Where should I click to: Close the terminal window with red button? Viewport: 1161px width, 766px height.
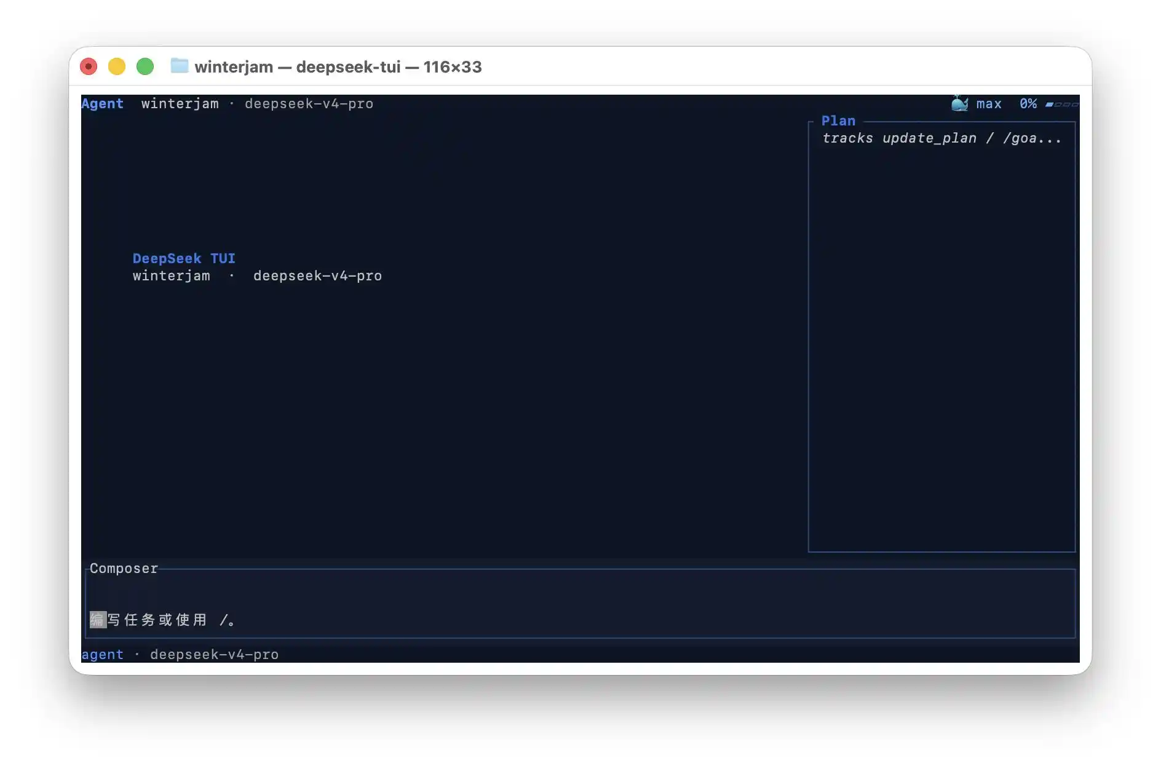[x=89, y=66]
